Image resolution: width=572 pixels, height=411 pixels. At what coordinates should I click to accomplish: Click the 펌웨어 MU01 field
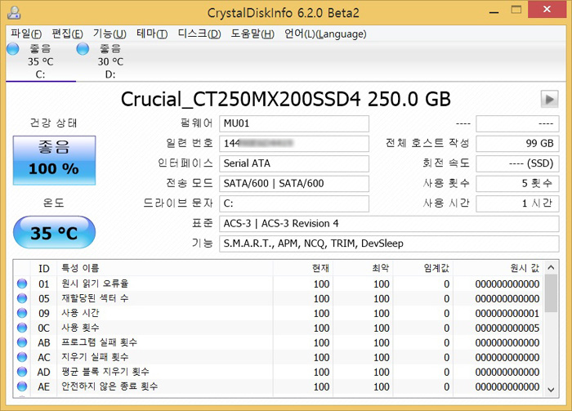(294, 123)
